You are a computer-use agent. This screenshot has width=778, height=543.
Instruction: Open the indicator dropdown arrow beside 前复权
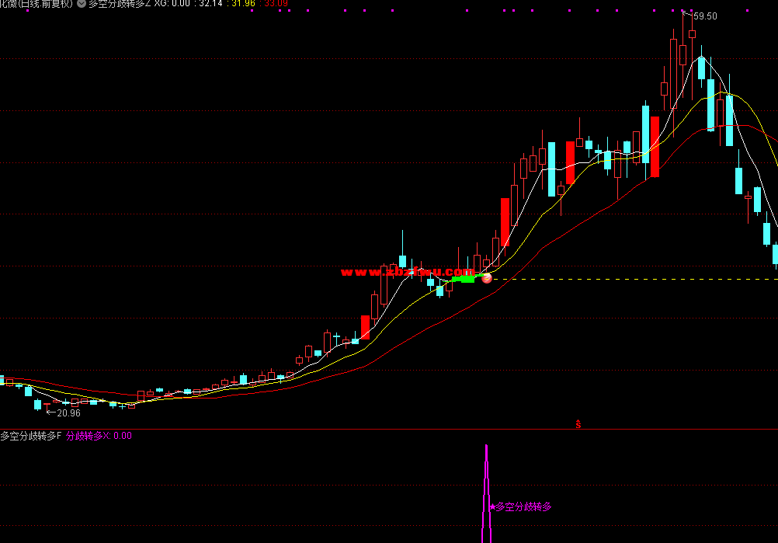pyautogui.click(x=82, y=3)
